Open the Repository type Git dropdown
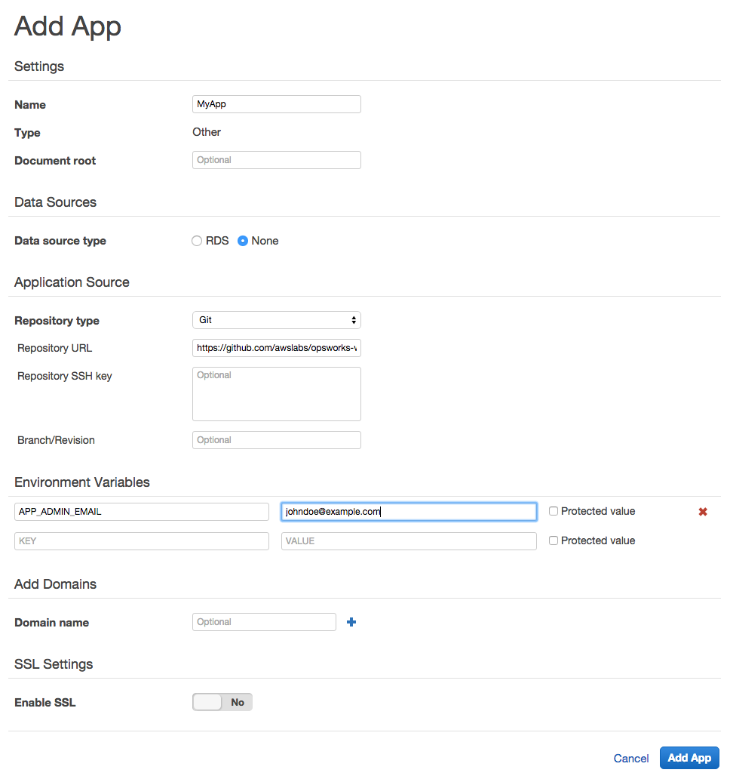This screenshot has width=730, height=782. point(277,320)
